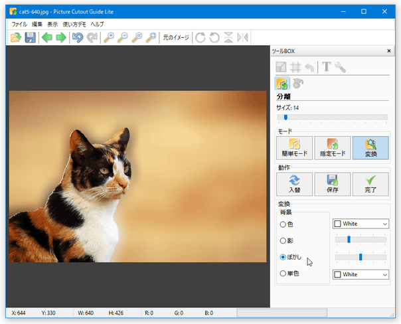Open the 使い方デモ menu

(x=74, y=25)
